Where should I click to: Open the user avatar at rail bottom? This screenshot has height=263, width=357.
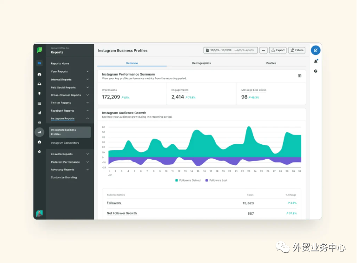coord(40,214)
